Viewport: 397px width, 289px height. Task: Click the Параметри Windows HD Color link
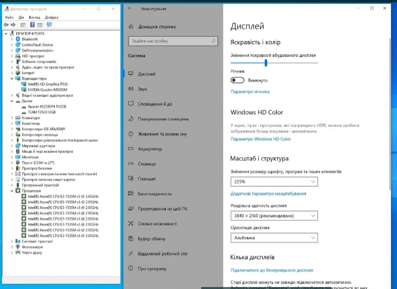tap(260, 139)
